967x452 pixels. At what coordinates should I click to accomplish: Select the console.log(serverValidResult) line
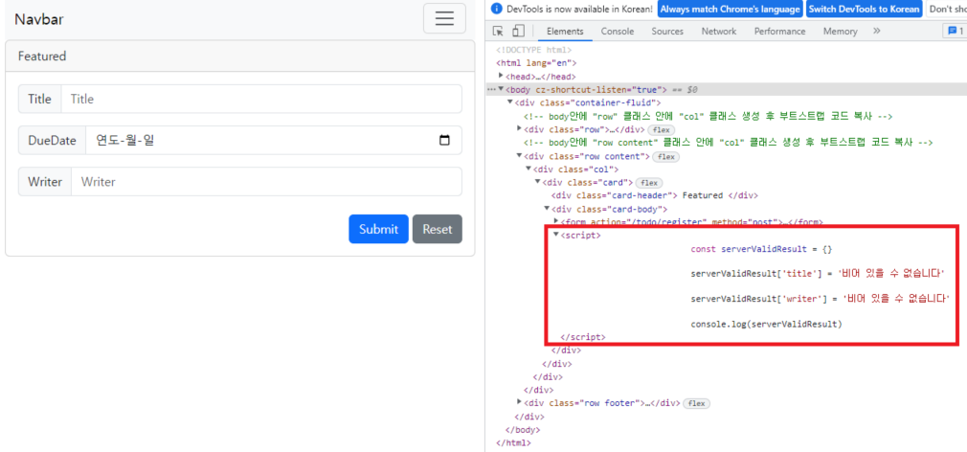click(x=767, y=324)
